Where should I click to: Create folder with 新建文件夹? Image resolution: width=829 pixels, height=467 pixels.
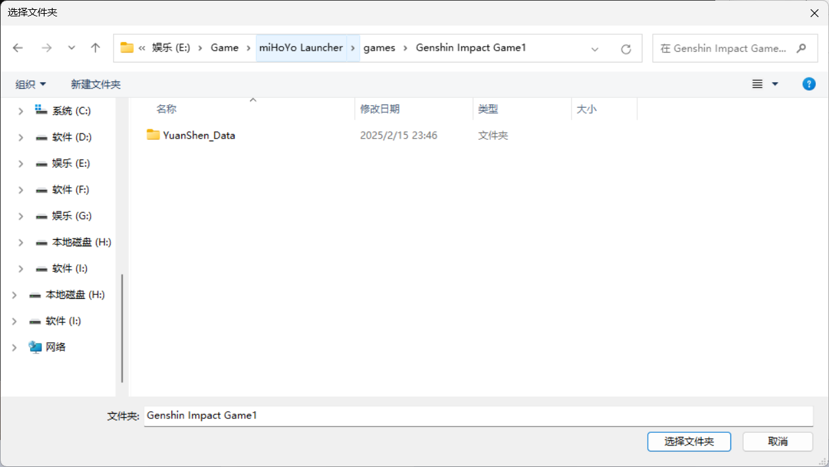96,84
